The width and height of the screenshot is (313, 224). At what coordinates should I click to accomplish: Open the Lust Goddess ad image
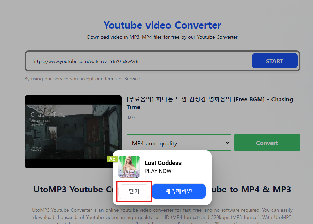click(129, 167)
